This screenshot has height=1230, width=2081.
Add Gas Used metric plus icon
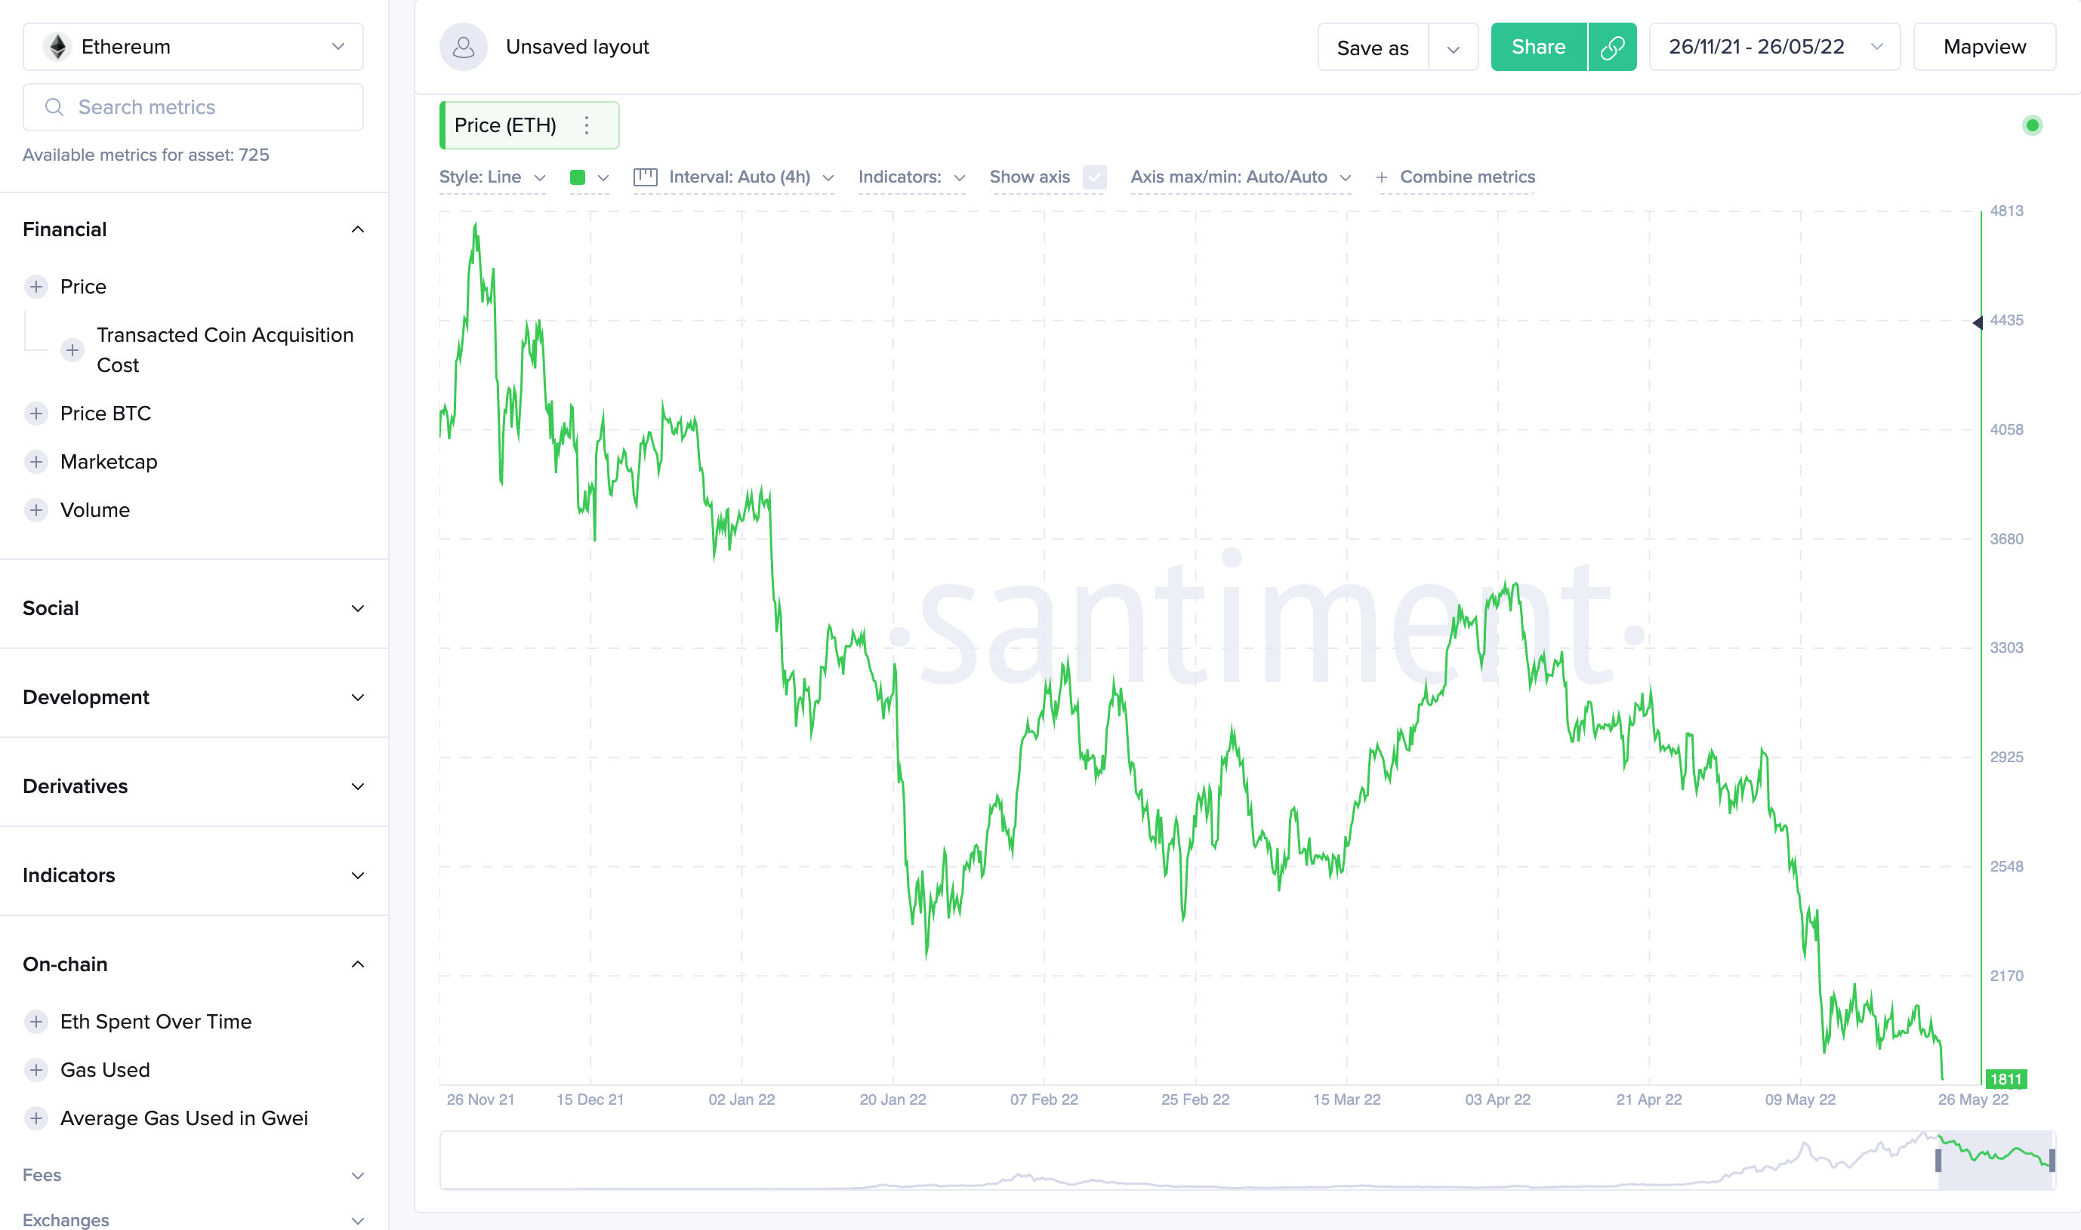click(35, 1070)
